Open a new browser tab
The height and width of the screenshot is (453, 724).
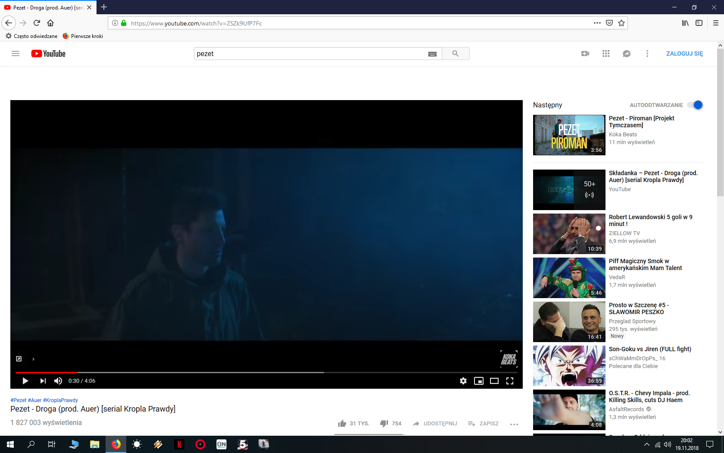104,7
